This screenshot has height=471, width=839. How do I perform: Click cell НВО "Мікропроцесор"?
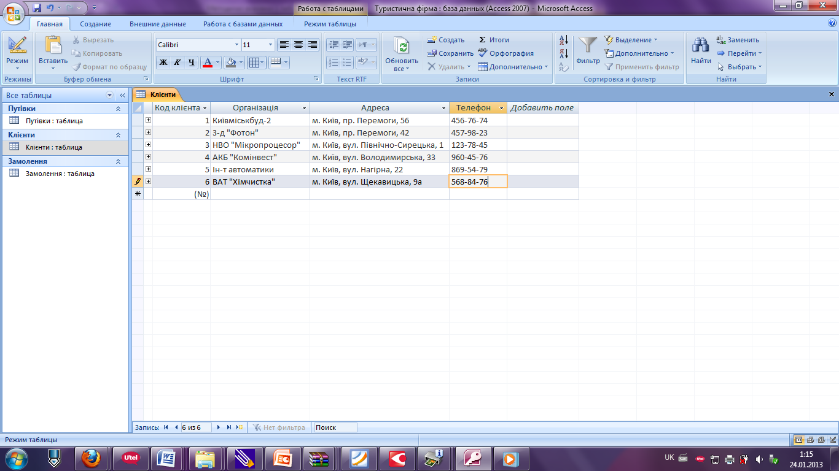pyautogui.click(x=260, y=145)
